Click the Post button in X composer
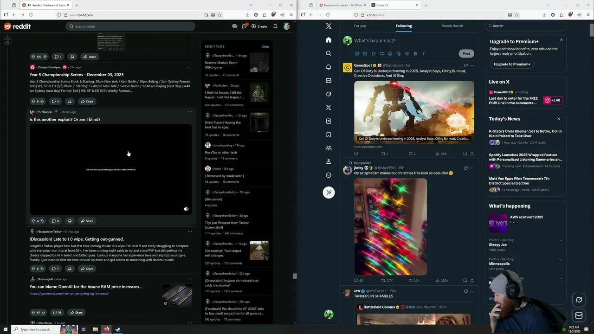 [466, 53]
